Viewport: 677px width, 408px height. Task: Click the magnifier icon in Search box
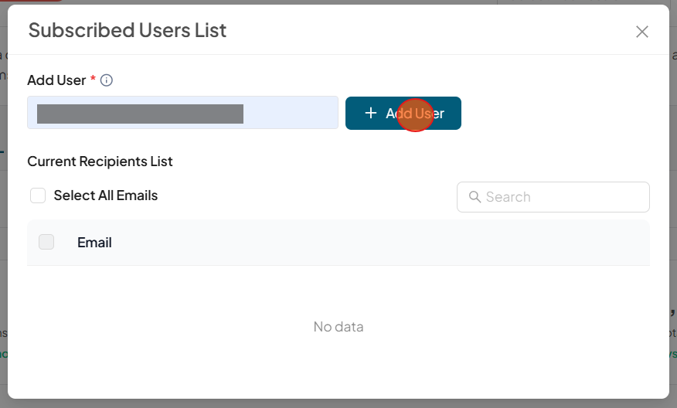pos(475,197)
